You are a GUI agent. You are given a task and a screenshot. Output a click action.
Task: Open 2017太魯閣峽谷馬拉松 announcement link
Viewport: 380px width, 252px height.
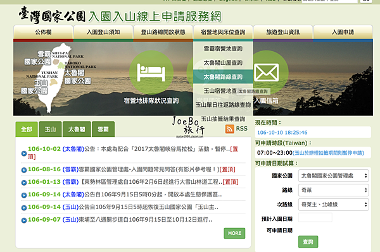point(133,153)
